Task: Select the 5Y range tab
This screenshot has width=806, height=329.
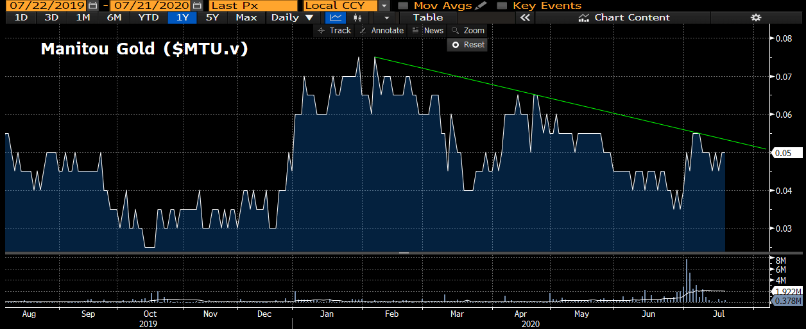Action: (x=213, y=18)
